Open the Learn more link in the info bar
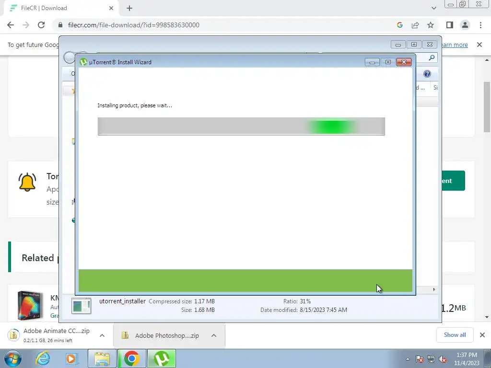Viewport: 491px width, 368px height. pos(455,45)
